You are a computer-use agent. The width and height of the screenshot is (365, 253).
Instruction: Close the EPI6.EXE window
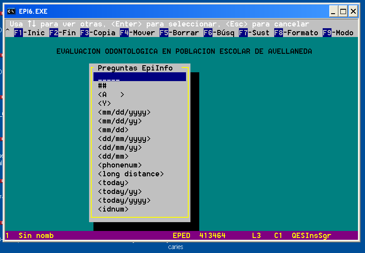354,11
